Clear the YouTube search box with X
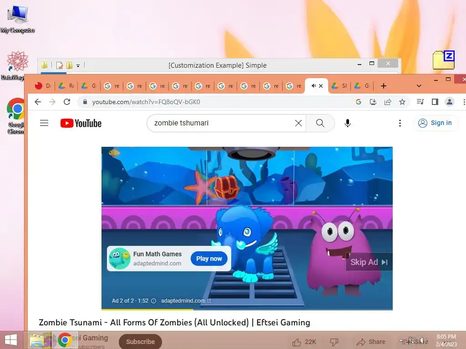Screen dimensions: 466x349 point(299,123)
